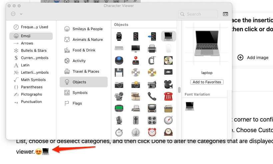Screen dimensions: 273x164
Task: Select the radio emoji
Action: (168, 108)
